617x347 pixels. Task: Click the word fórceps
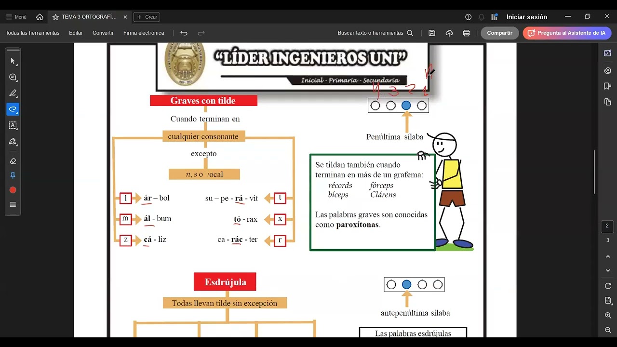pos(382,186)
